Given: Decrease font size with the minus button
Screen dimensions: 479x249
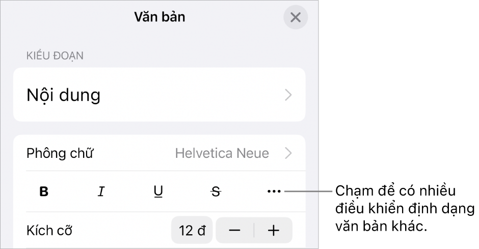Looking at the screenshot, I should click(234, 230).
